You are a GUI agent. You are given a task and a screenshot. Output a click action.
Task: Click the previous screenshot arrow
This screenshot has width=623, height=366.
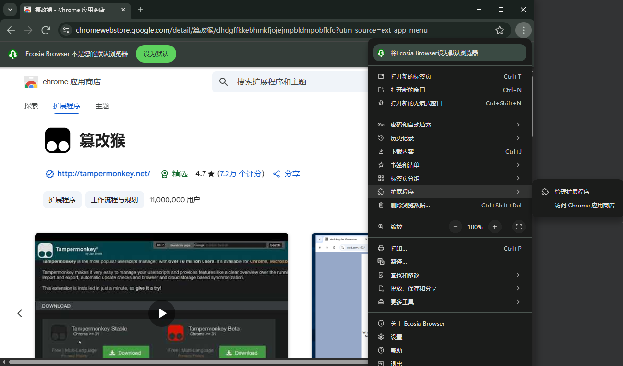[20, 313]
